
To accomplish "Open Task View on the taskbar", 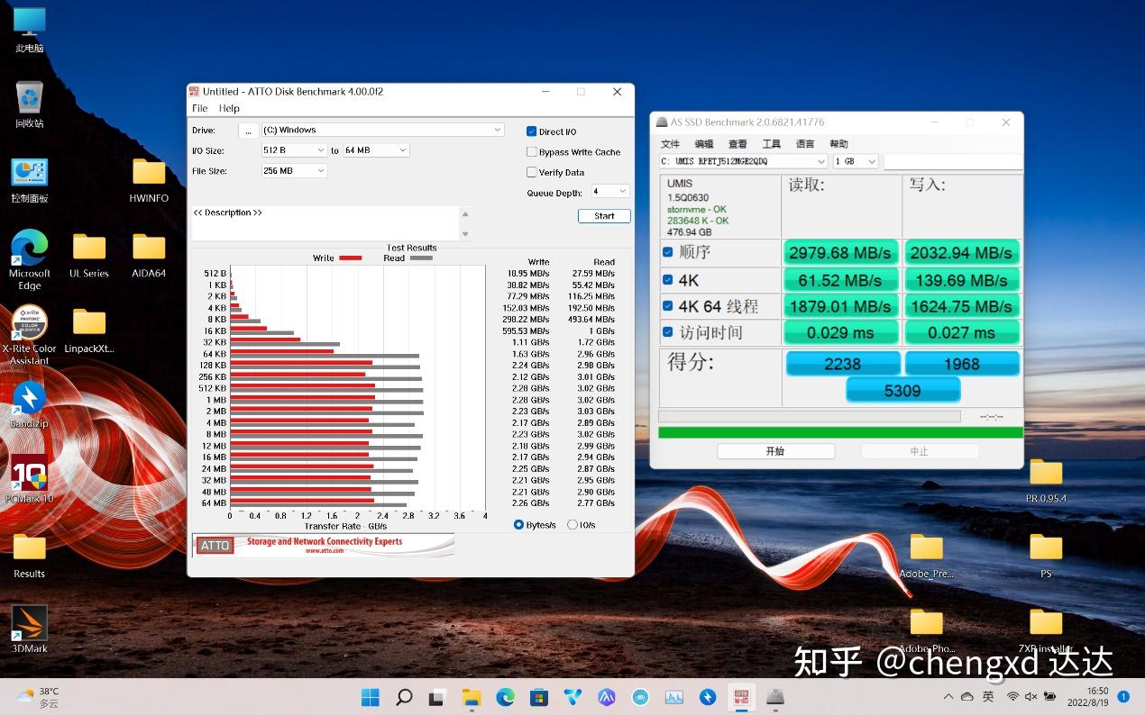I will click(437, 697).
